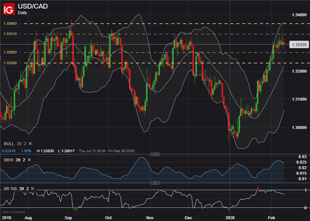The height and width of the screenshot is (221, 310).
Task: Click the 1.32280 price level label
Action: pyautogui.click(x=9, y=62)
